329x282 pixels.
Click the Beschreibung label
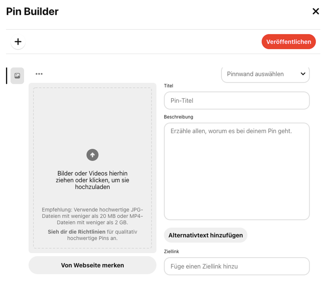pyautogui.click(x=179, y=117)
